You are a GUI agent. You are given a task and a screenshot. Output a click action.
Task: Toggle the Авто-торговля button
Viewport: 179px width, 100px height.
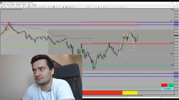click(32, 7)
